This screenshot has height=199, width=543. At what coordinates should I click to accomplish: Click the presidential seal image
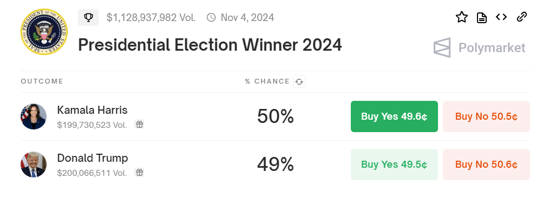(x=44, y=32)
